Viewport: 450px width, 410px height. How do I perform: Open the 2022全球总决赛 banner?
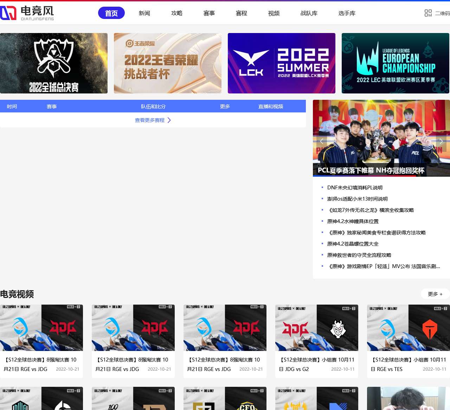click(54, 63)
